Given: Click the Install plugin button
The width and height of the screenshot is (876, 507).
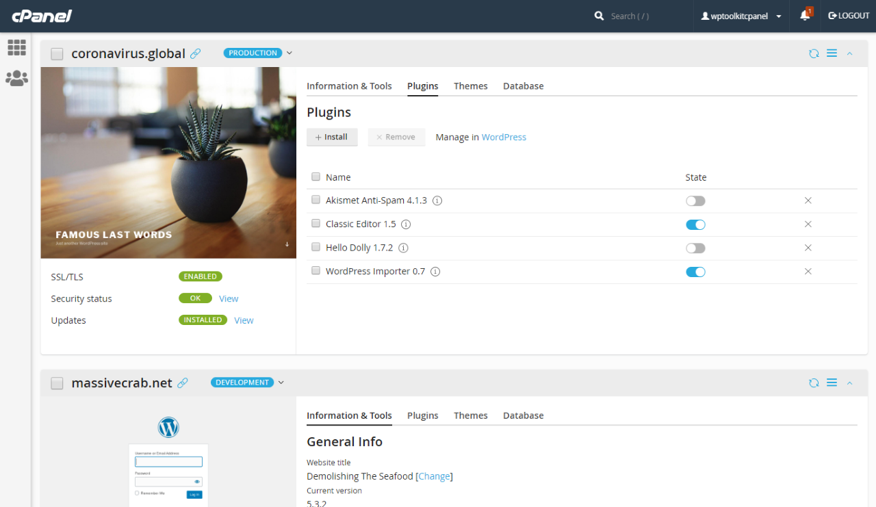Looking at the screenshot, I should (x=332, y=137).
